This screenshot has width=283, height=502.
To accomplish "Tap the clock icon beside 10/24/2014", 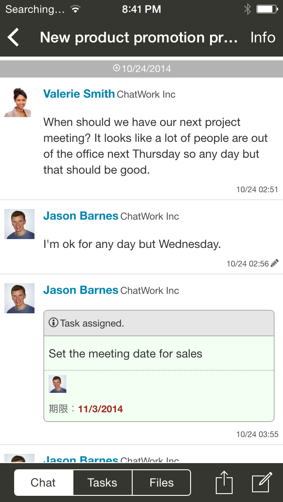I will click(x=117, y=68).
